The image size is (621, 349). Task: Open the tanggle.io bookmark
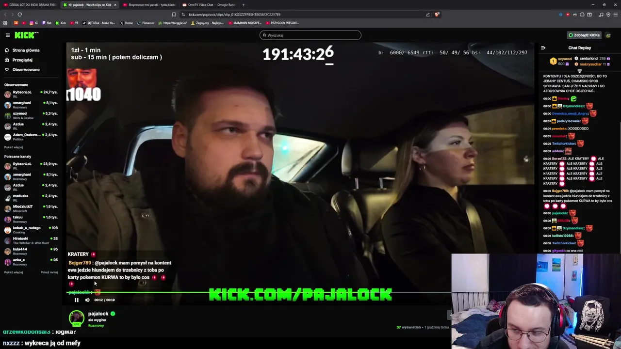pyautogui.click(x=173, y=23)
